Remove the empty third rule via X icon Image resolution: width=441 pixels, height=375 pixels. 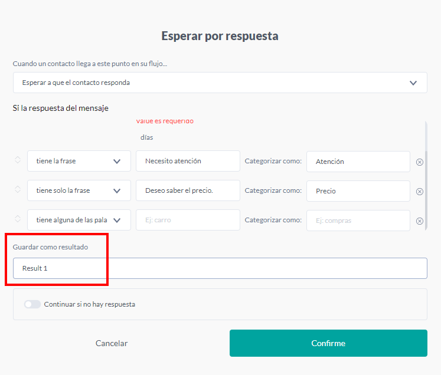[x=420, y=221]
